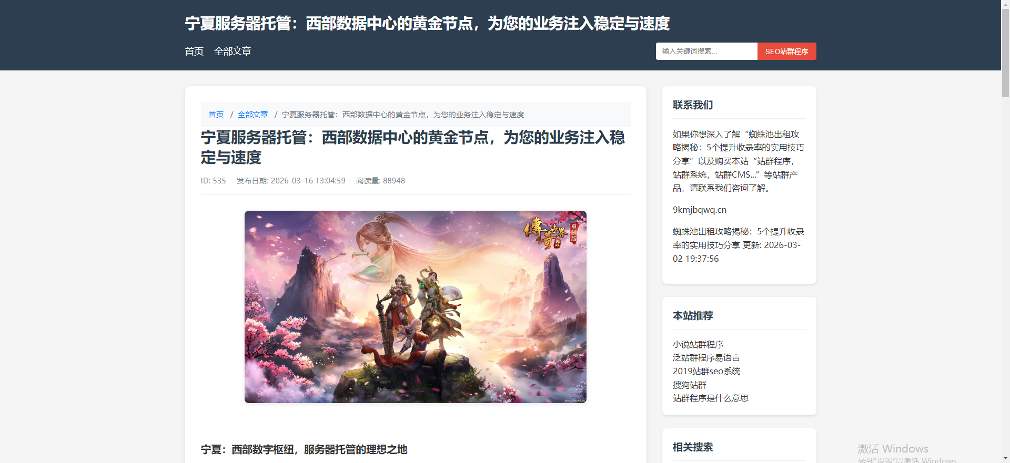This screenshot has width=1010, height=463.
Task: Open the 小说站群程序 recommended link
Action: (698, 344)
